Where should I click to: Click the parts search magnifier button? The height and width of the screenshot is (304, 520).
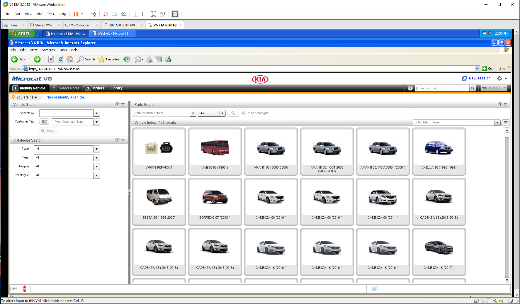(233, 113)
